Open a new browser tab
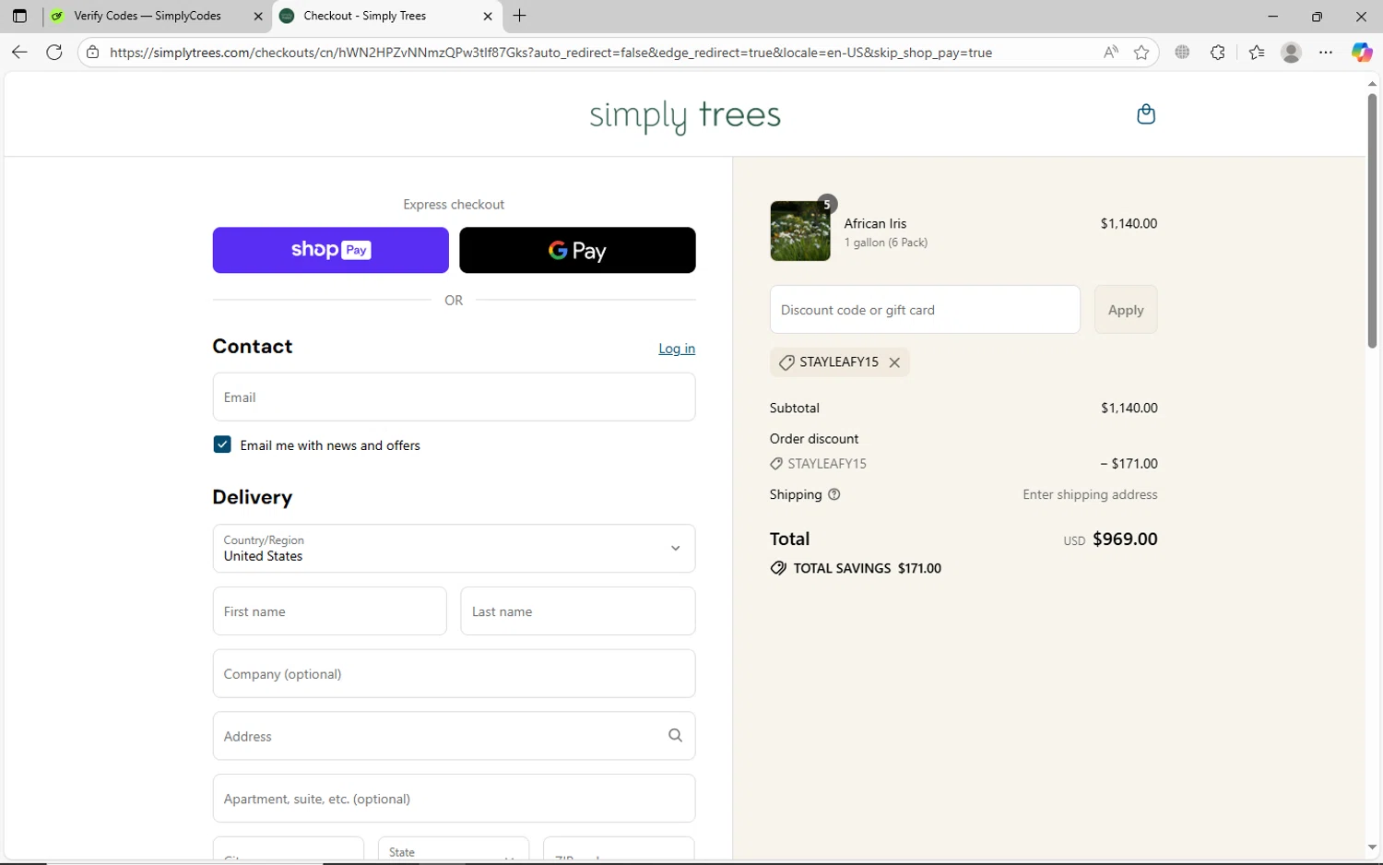 pyautogui.click(x=520, y=16)
